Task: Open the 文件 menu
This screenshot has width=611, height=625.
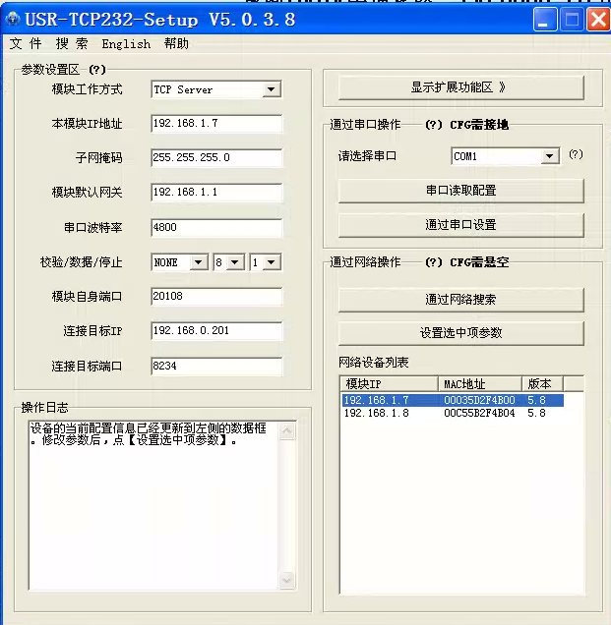Action: [26, 43]
